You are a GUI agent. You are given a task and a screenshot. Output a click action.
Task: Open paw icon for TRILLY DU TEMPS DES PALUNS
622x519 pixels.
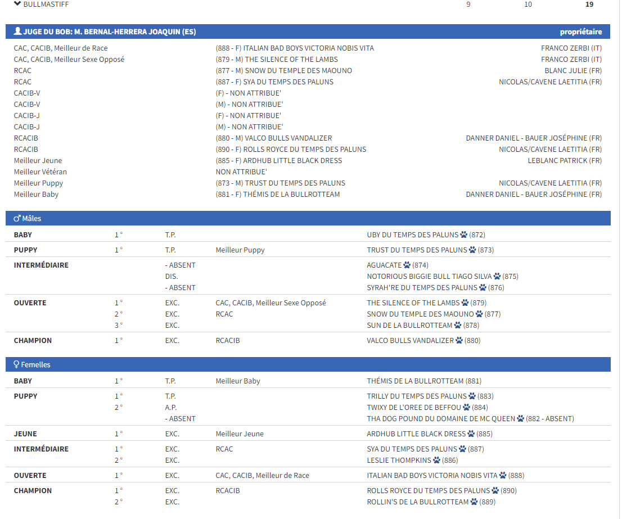(472, 396)
